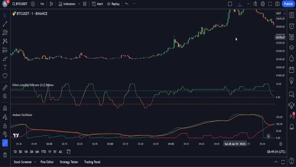This screenshot has height=167, width=296.
Task: Open the economic calendar panel
Action: [291, 70]
